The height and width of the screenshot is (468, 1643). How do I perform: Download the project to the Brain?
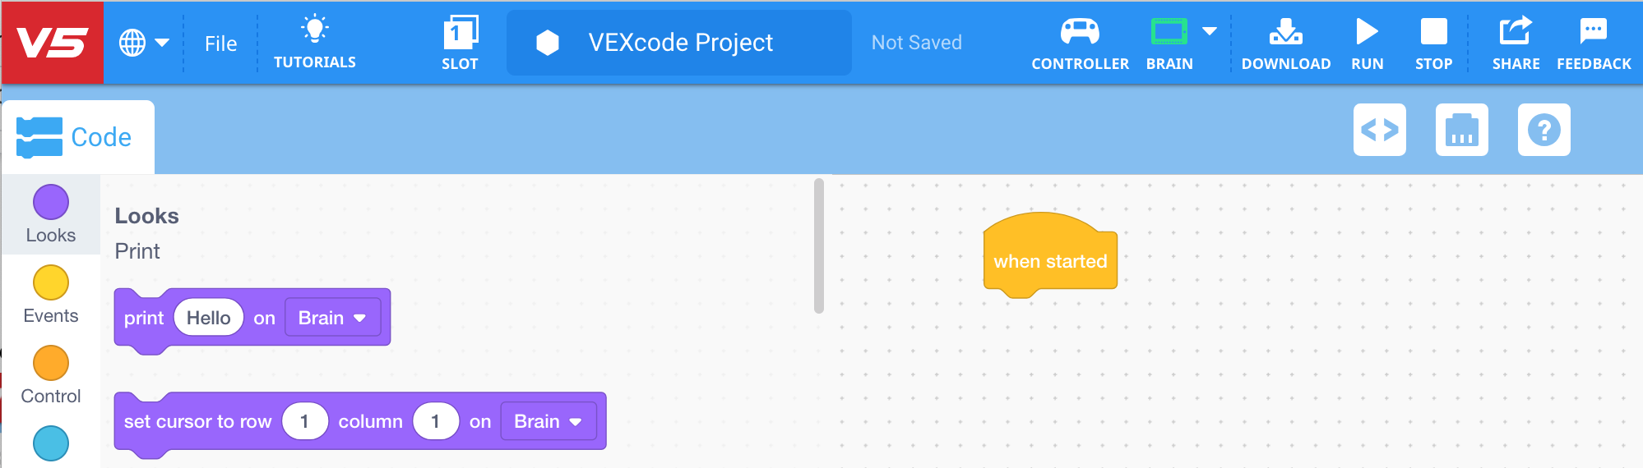click(1285, 33)
